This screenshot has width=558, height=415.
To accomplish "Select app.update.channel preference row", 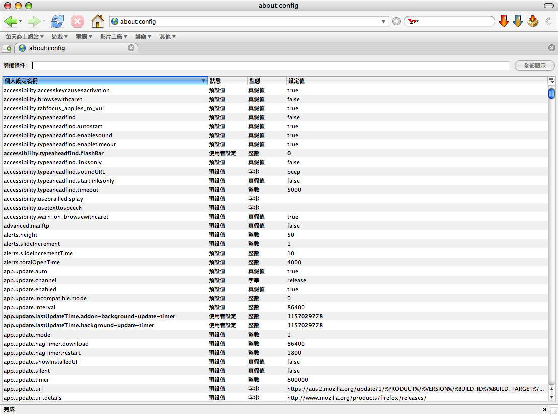I will coord(275,280).
